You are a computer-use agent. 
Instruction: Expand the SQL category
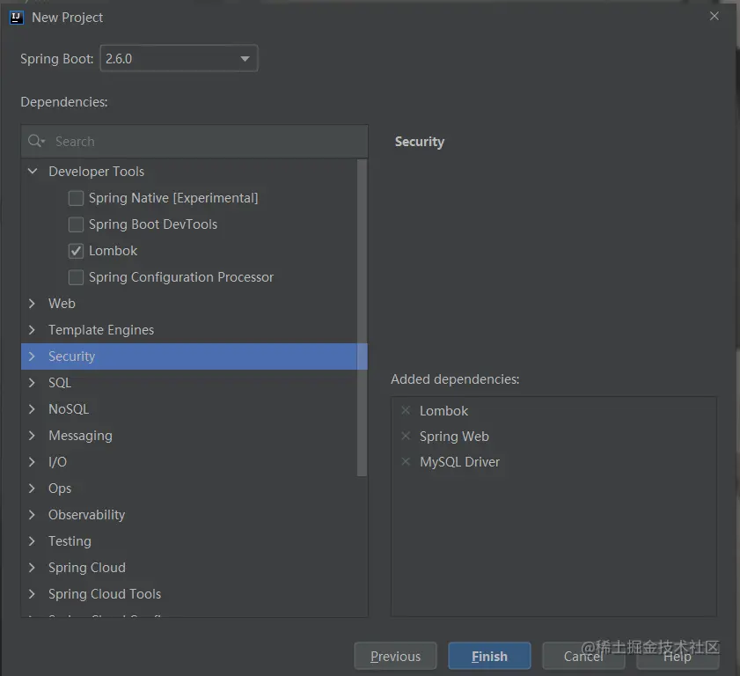pos(32,383)
